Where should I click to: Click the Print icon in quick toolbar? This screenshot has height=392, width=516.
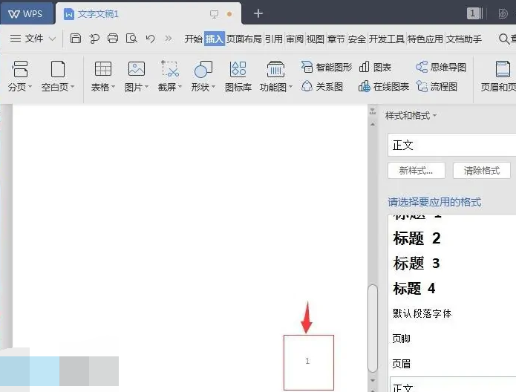[113, 39]
